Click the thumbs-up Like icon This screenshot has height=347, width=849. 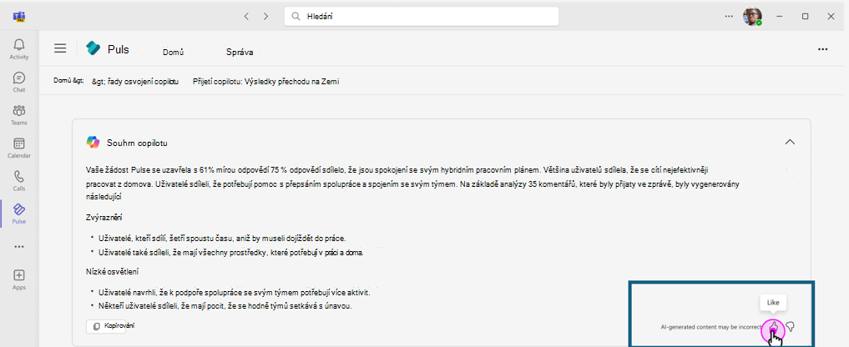[x=775, y=327]
